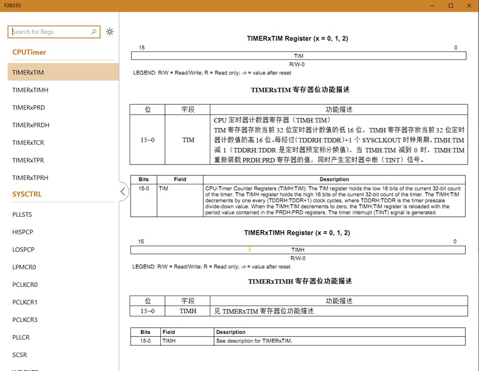
Task: Toggle the theme with the sun icon
Action: pos(109,32)
